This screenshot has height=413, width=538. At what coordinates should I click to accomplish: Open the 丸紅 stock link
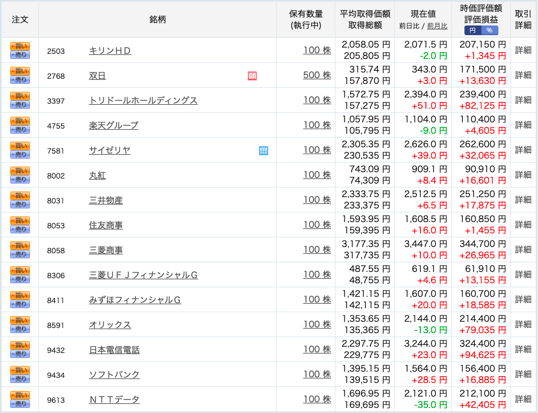pos(97,176)
